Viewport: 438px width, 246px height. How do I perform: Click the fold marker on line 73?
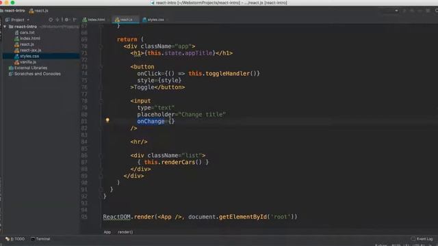click(x=101, y=67)
